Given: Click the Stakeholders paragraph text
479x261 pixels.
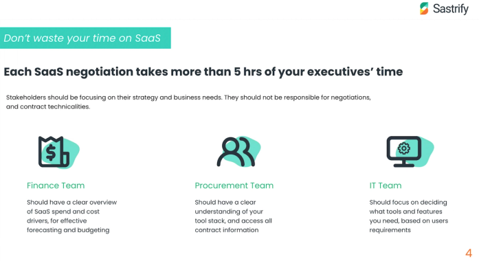Looking at the screenshot, I should pos(188,102).
